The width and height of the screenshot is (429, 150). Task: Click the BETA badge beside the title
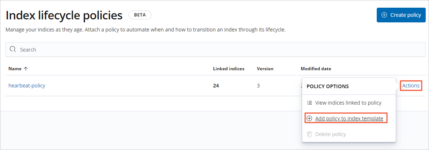(140, 15)
